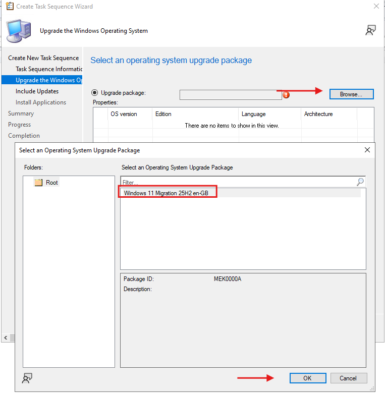Click the feedback icon in wizard header
The width and height of the screenshot is (385, 394).
coord(370,30)
